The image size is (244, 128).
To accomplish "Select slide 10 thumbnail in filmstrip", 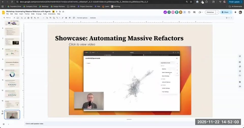I will (12, 73).
